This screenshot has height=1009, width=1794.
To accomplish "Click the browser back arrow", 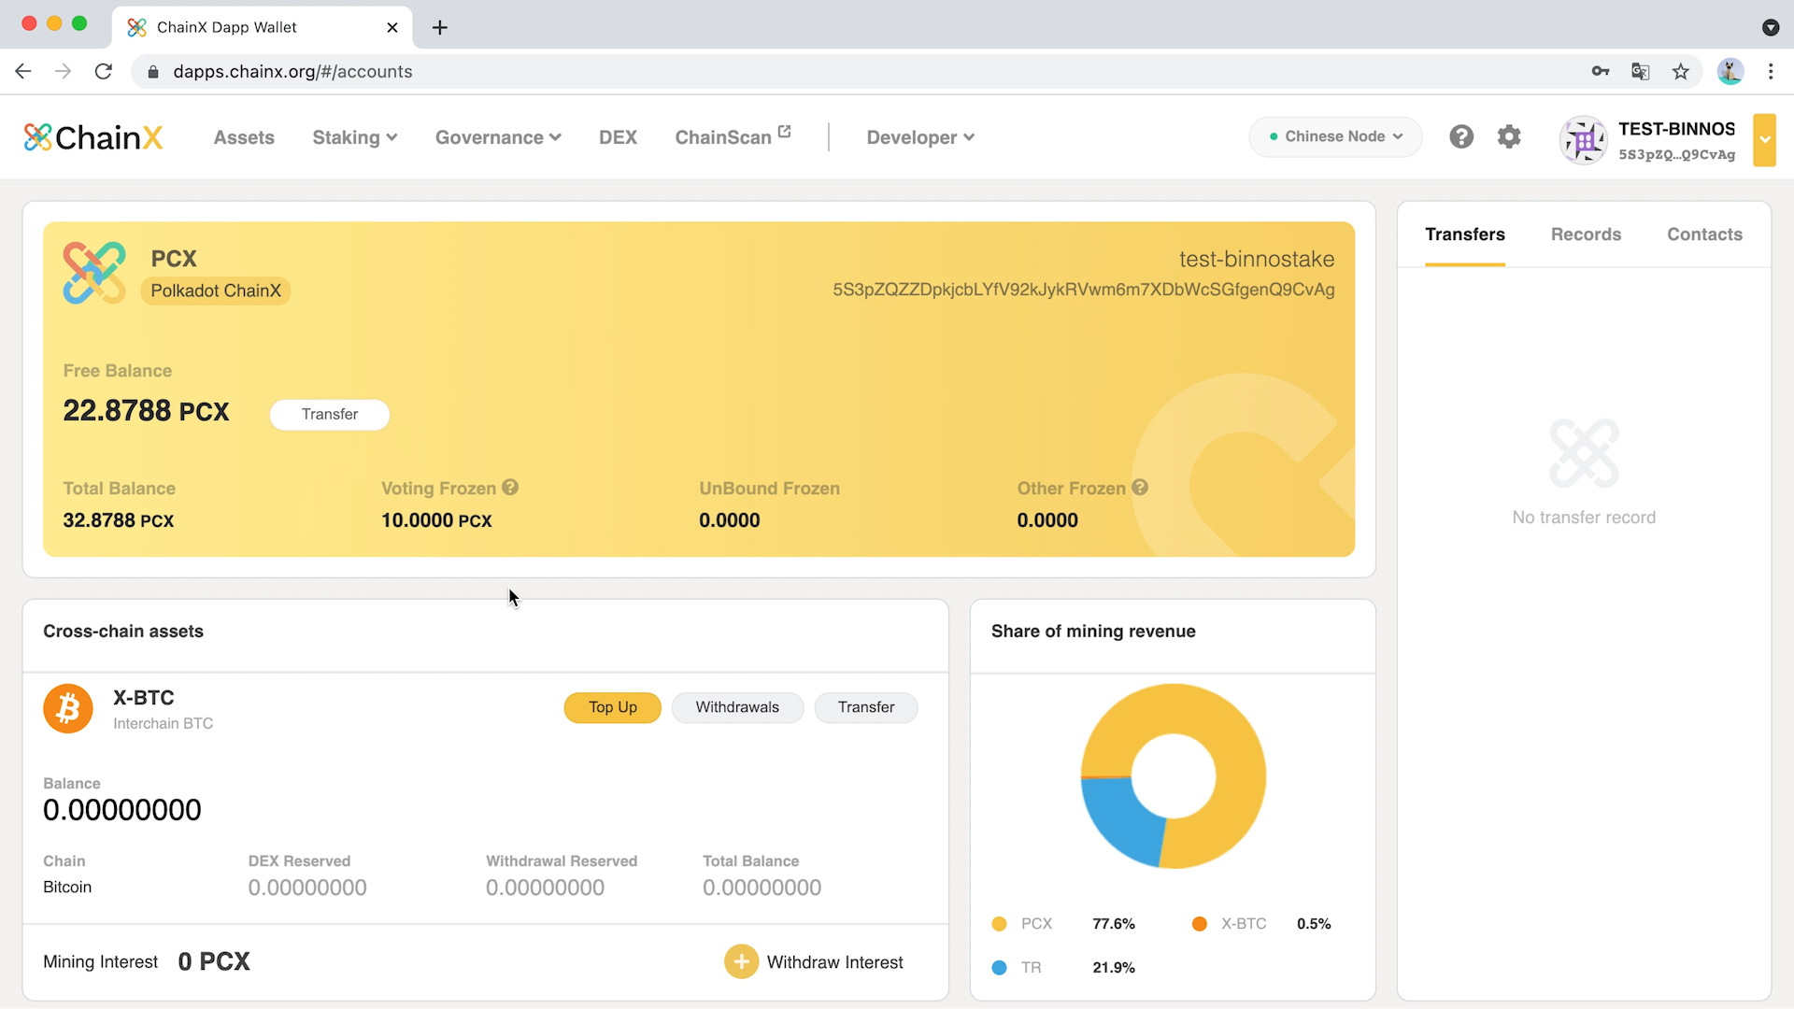I will point(23,71).
